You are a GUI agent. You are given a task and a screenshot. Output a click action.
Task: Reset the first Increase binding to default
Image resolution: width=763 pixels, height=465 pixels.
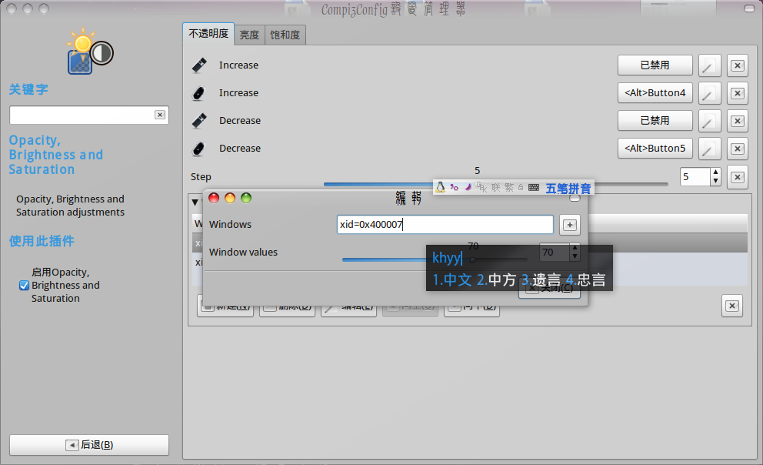pyautogui.click(x=738, y=65)
